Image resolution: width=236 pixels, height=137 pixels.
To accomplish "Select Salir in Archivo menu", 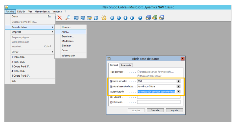I will [30, 81].
